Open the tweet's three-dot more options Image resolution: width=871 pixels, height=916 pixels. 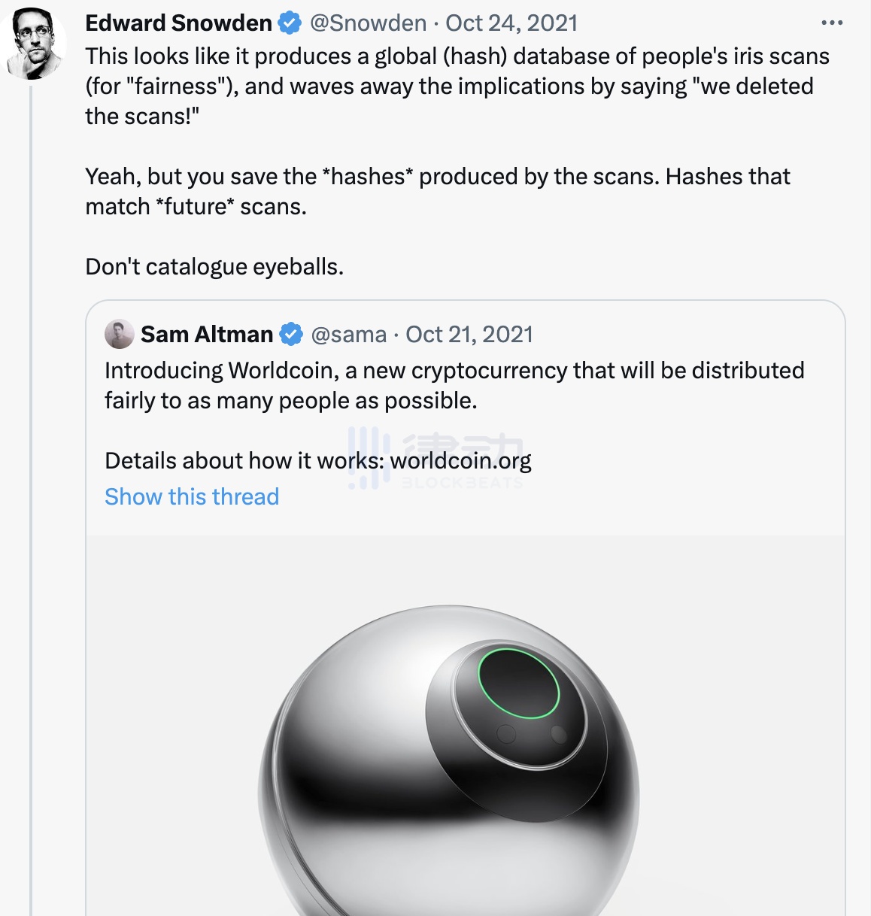pos(832,23)
